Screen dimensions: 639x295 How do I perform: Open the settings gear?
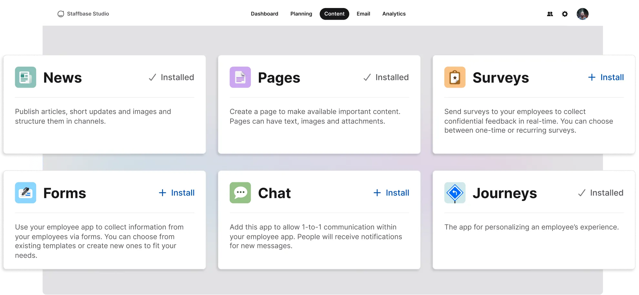[565, 14]
